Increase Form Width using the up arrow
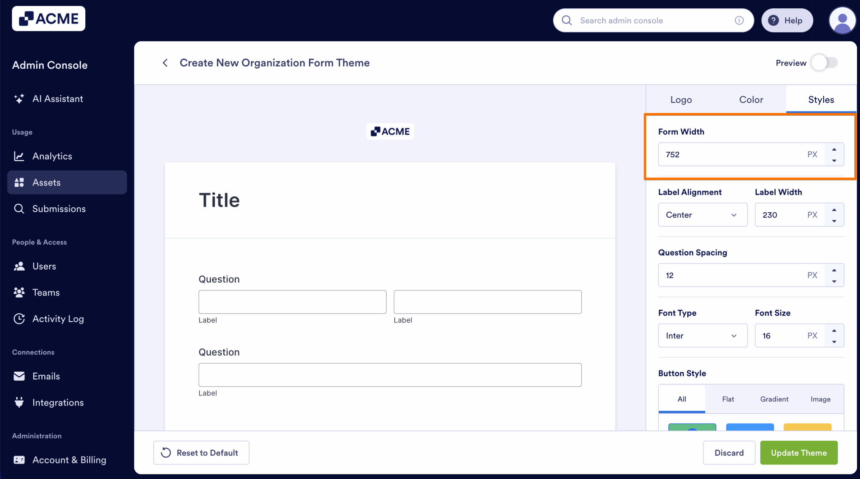Screen dimensions: 860x479 pyautogui.click(x=834, y=150)
